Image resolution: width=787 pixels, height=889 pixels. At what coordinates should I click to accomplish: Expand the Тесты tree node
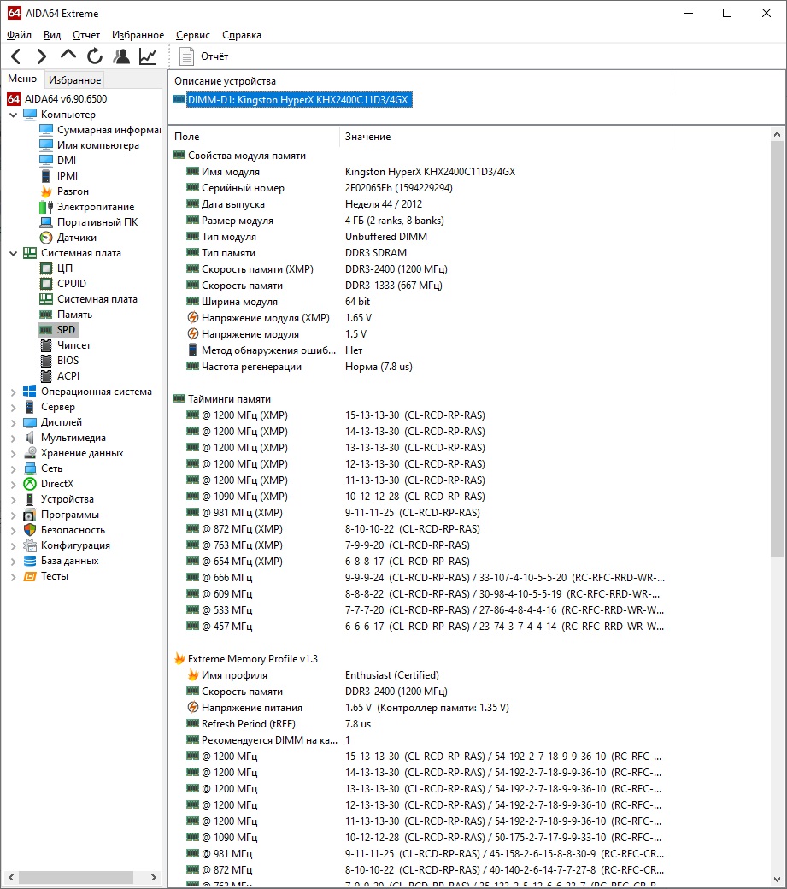tap(13, 577)
